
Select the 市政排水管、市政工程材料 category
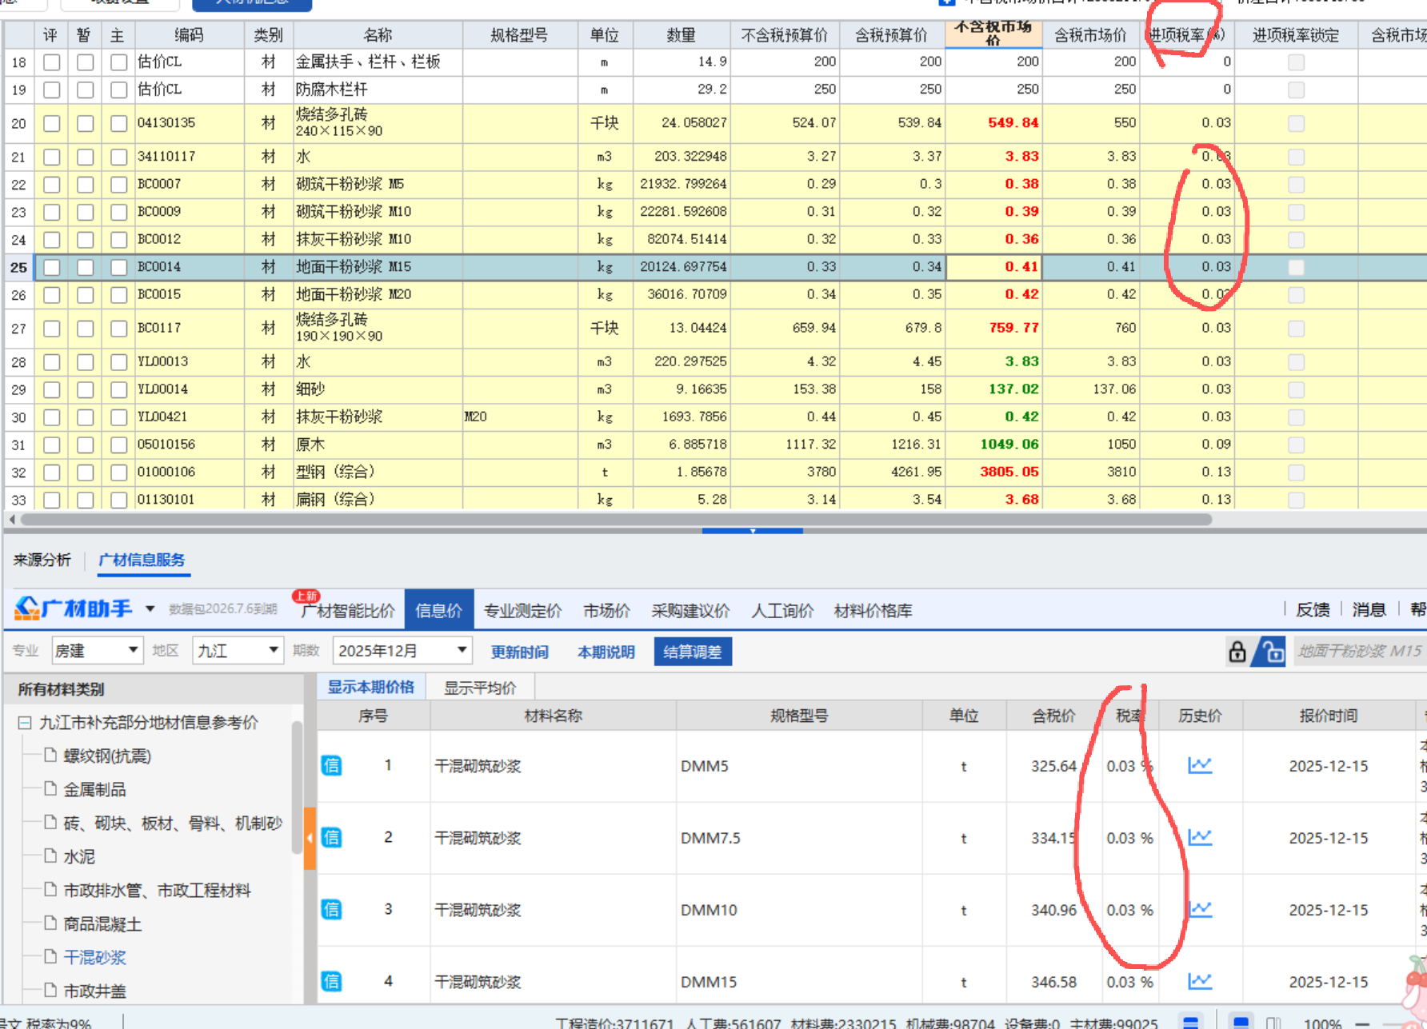coord(157,890)
